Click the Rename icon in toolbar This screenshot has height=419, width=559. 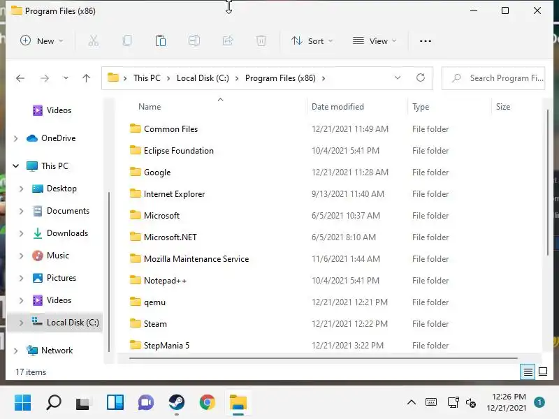click(x=194, y=41)
